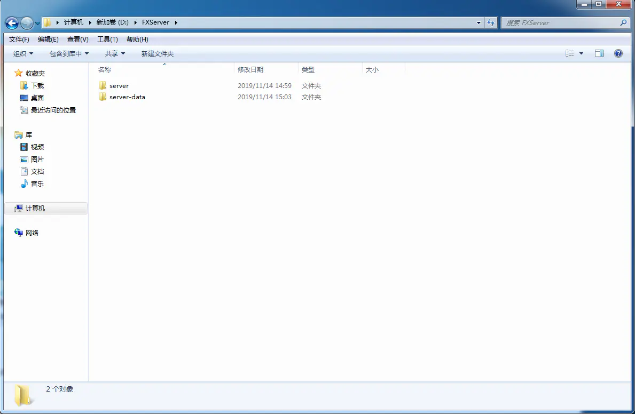Open the 组织 dropdown
This screenshot has height=414, width=635.
[23, 53]
